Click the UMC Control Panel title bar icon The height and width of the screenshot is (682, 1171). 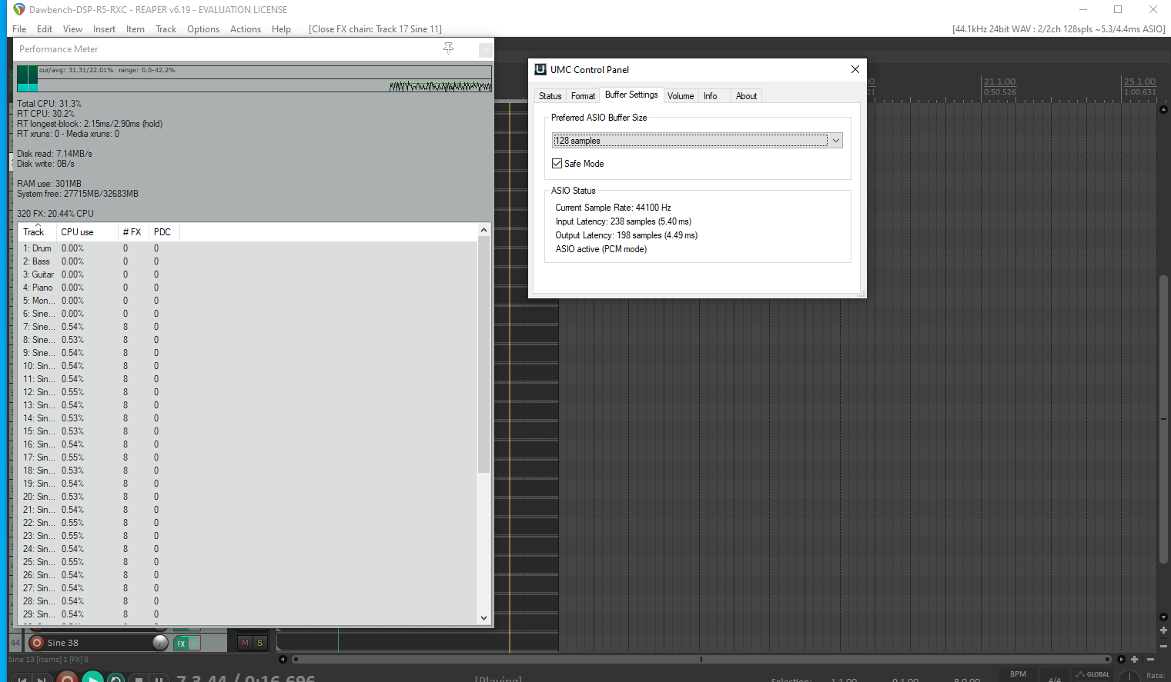click(540, 69)
